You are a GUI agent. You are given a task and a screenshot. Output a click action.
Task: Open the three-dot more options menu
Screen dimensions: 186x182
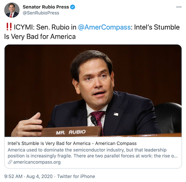(179, 7)
